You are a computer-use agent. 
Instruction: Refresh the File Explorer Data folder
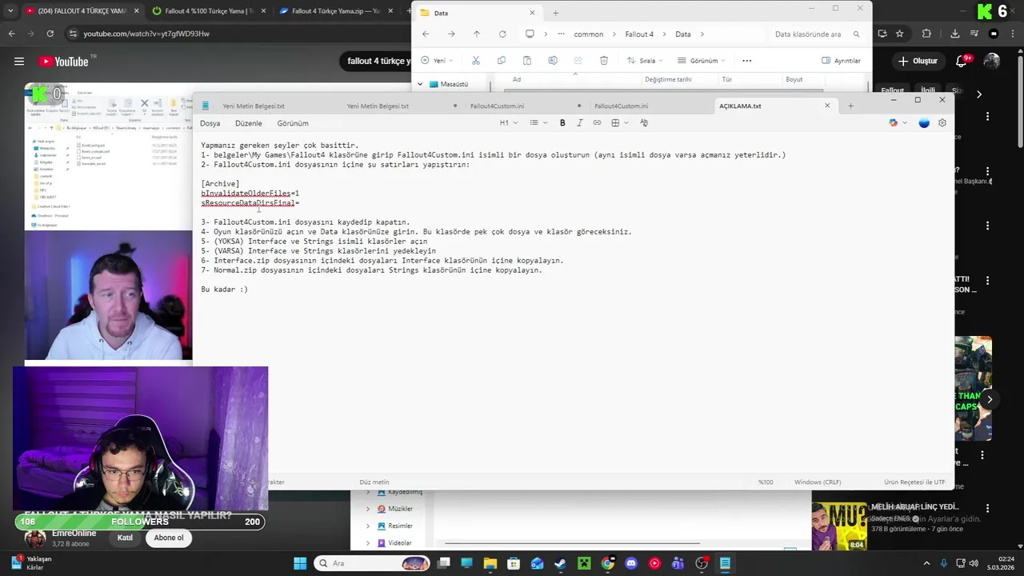click(502, 34)
